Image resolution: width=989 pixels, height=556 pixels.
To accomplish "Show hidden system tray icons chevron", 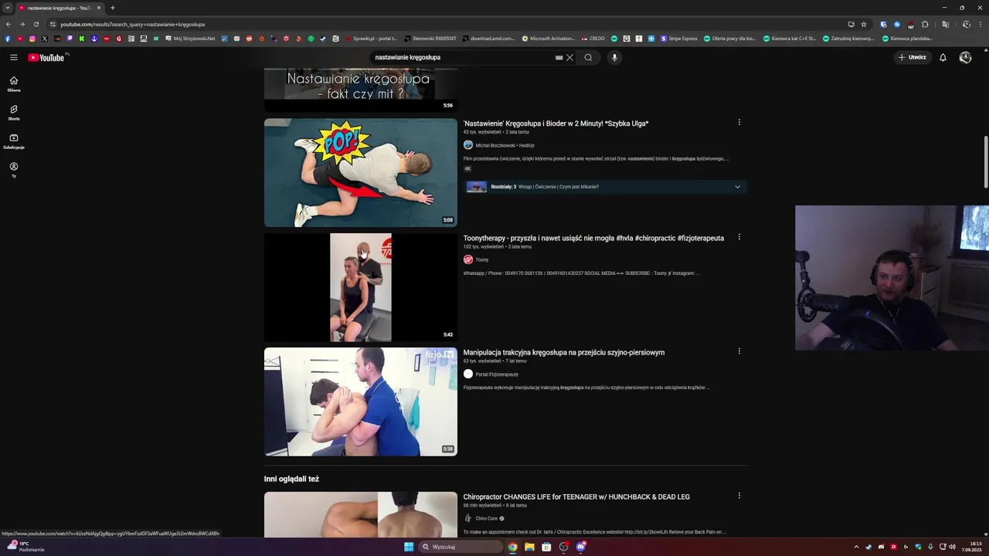I will point(856,547).
